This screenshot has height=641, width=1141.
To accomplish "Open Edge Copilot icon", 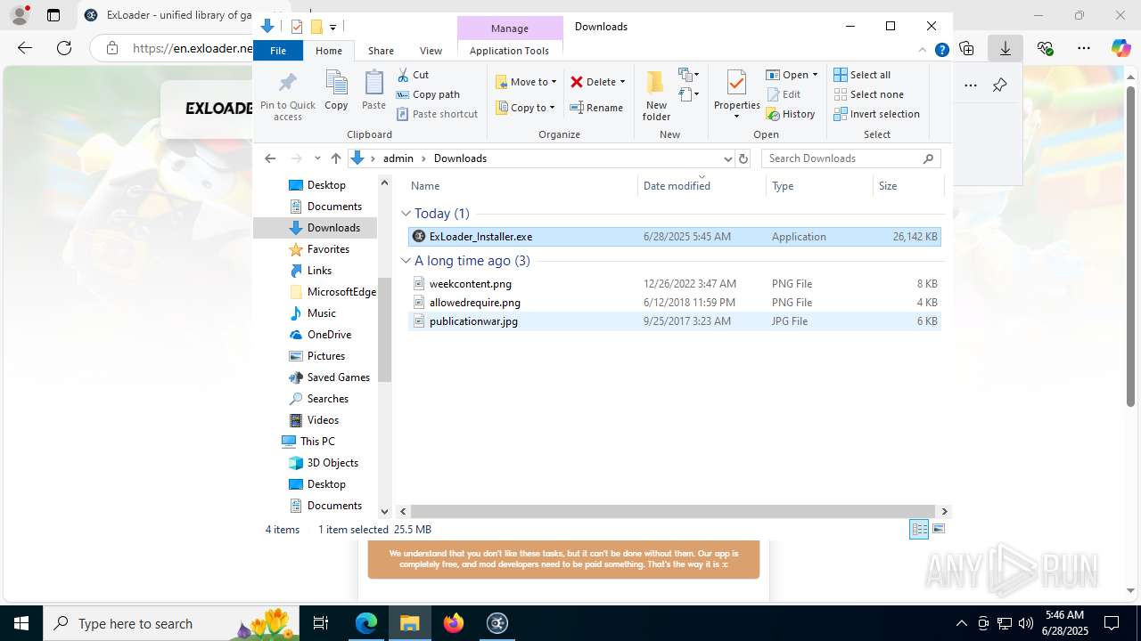I will (1120, 48).
